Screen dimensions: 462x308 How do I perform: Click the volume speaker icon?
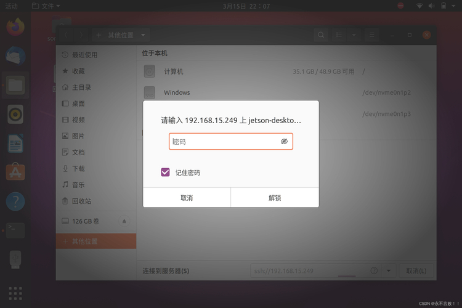[432, 6]
